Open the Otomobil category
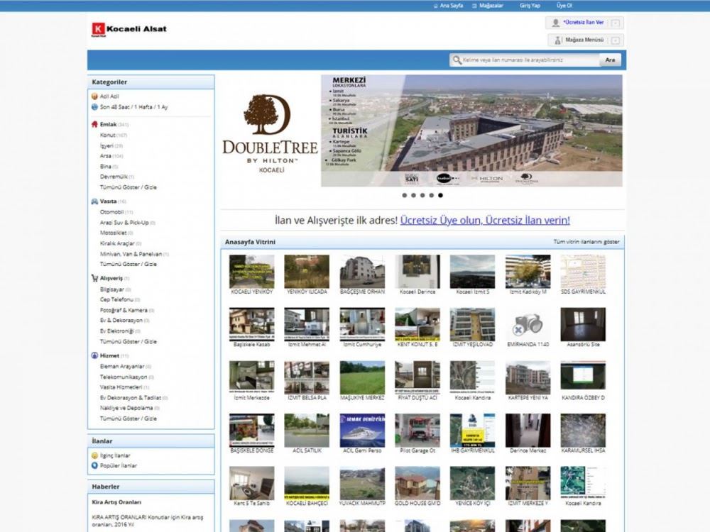The image size is (710, 532). pyautogui.click(x=112, y=212)
